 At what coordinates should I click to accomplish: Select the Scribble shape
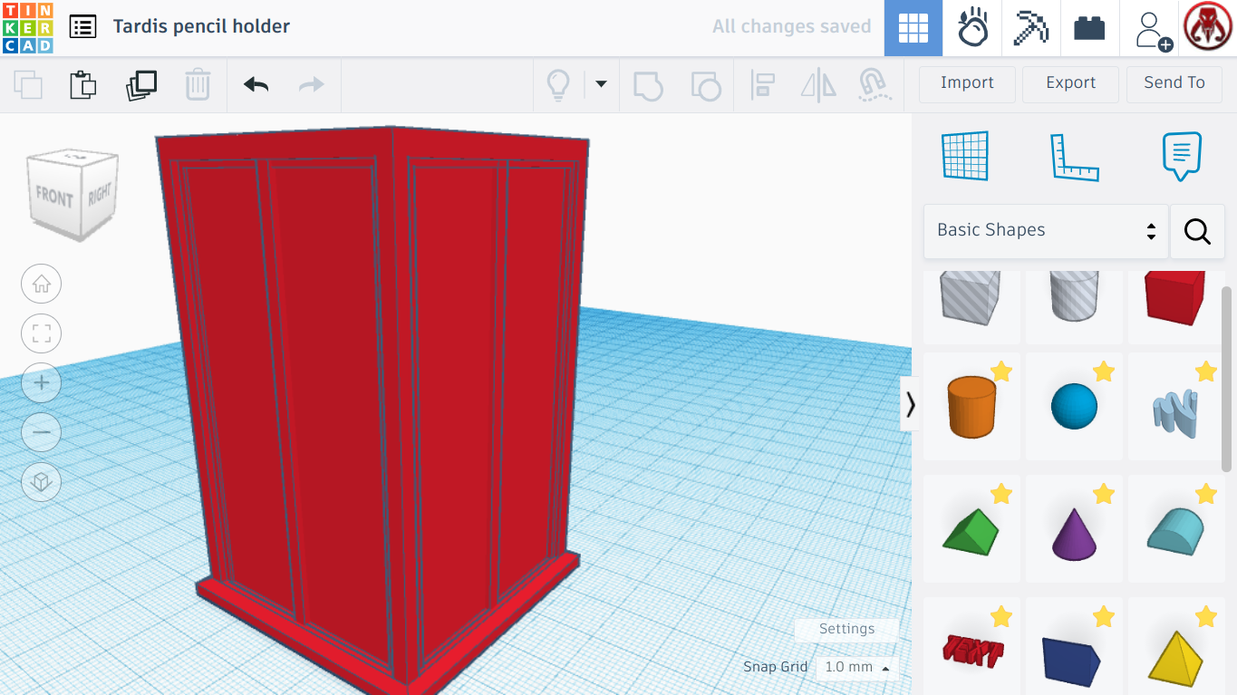click(1175, 408)
